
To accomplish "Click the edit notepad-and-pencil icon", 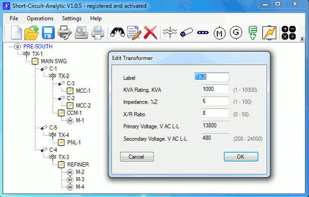I will (x=134, y=32).
